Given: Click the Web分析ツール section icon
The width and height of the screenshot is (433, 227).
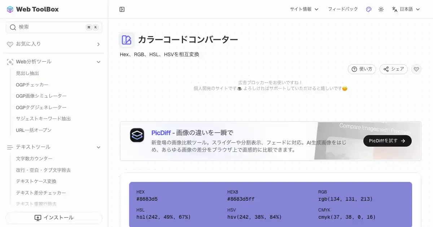Looking at the screenshot, I should (10, 62).
